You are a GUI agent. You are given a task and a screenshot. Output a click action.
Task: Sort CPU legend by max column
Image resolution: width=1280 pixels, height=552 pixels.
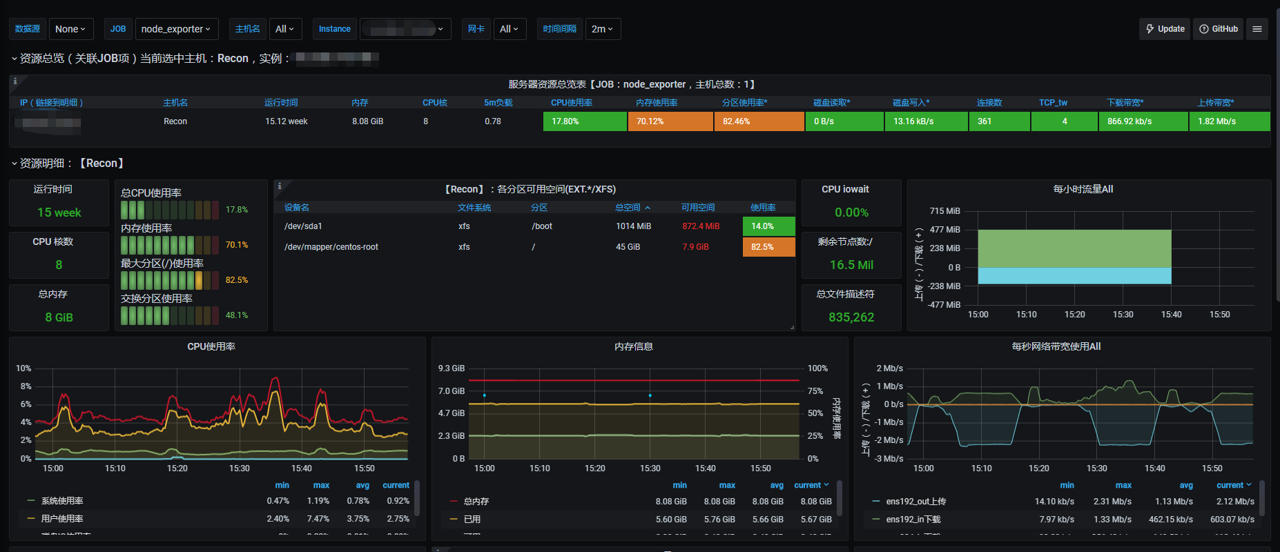[x=321, y=486]
